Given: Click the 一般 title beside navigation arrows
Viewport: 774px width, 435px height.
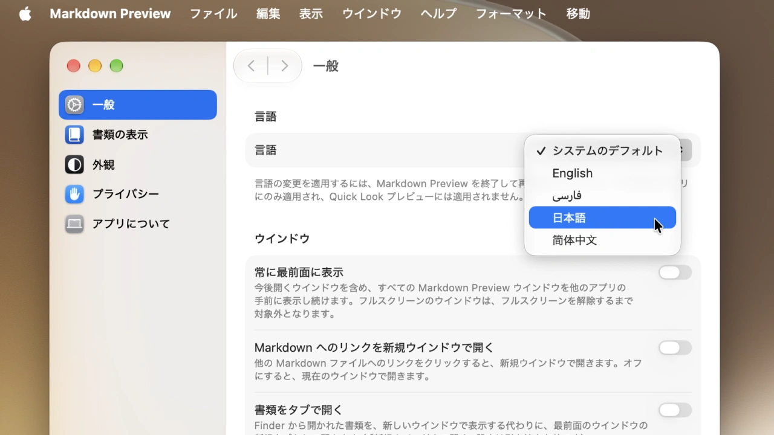Looking at the screenshot, I should [x=326, y=66].
